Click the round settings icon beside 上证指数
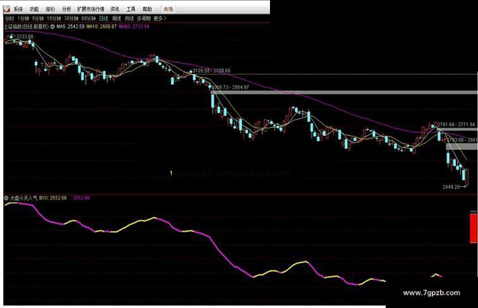 [52, 27]
